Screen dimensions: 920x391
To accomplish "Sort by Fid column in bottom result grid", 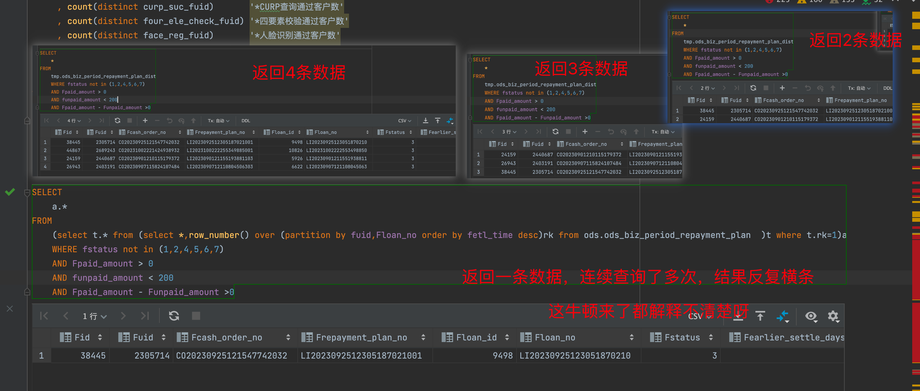I will coord(100,338).
